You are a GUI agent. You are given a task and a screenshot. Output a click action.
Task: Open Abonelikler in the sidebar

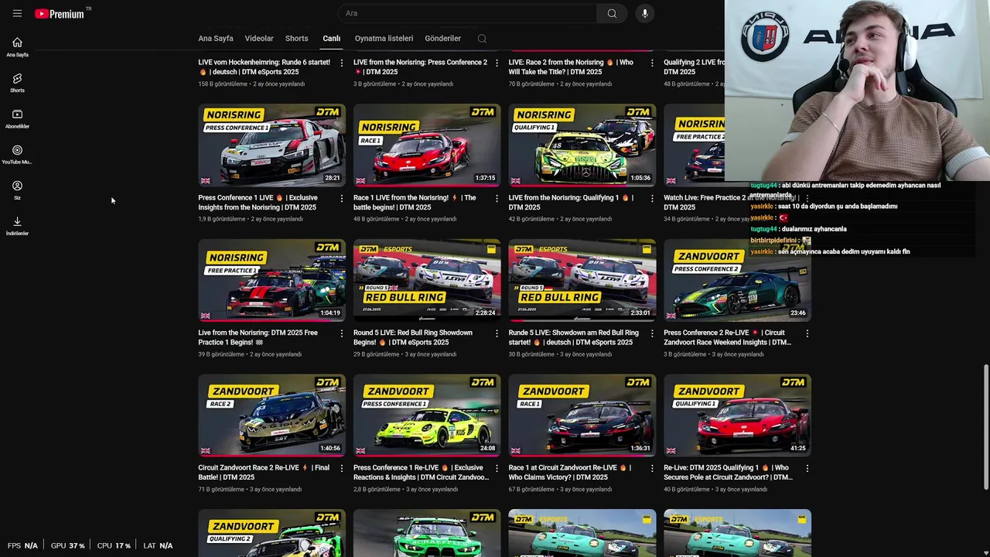17,118
